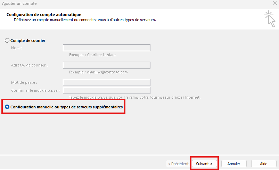Click the Nom : label
Screen dimensions: 279x170
point(16,48)
